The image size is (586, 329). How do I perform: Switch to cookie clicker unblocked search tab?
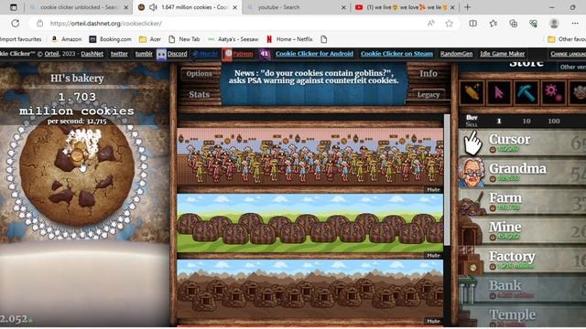79,7
